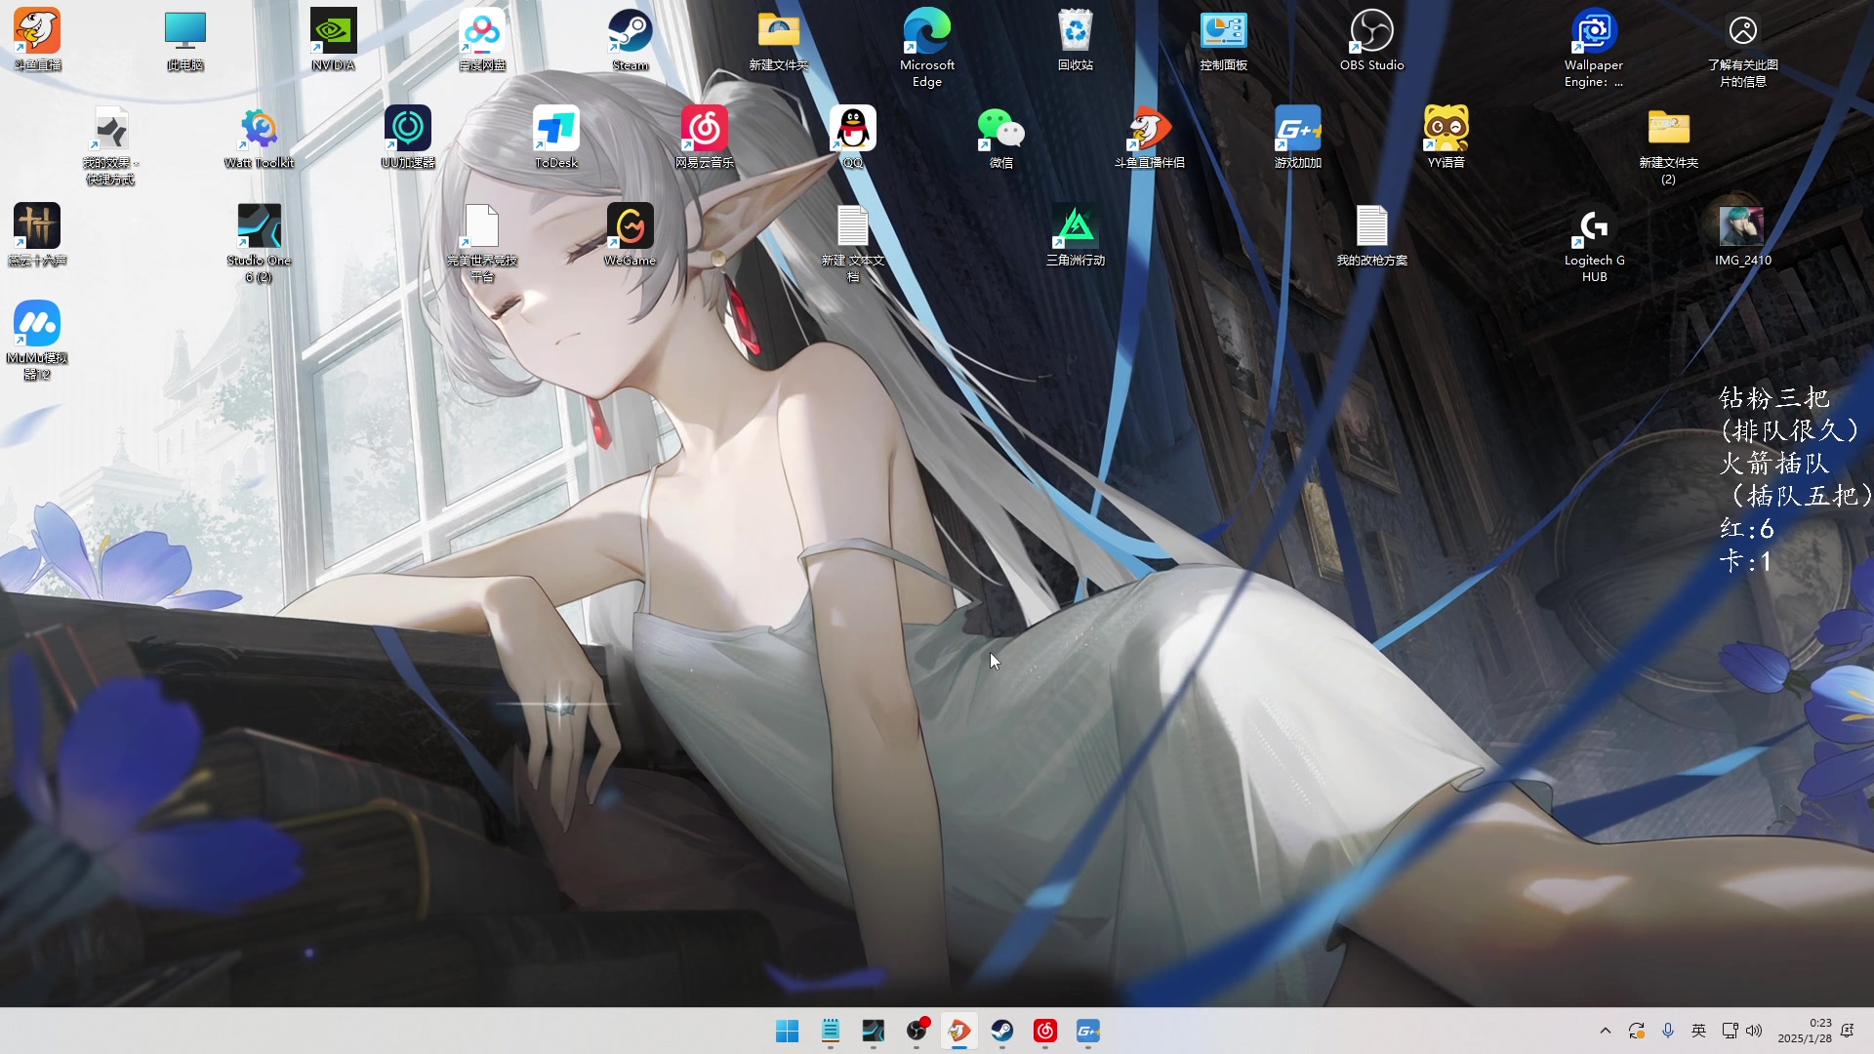Screen dimensions: 1874x1054
Task: Open the 我的改枪方案 text file
Action: (x=1372, y=235)
